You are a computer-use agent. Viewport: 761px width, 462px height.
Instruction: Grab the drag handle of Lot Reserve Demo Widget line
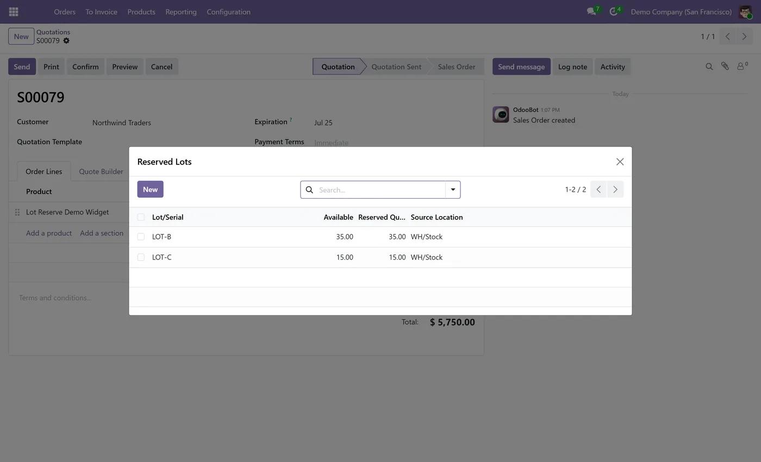point(17,212)
